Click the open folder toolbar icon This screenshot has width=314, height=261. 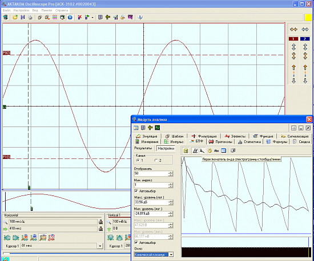coord(15,18)
